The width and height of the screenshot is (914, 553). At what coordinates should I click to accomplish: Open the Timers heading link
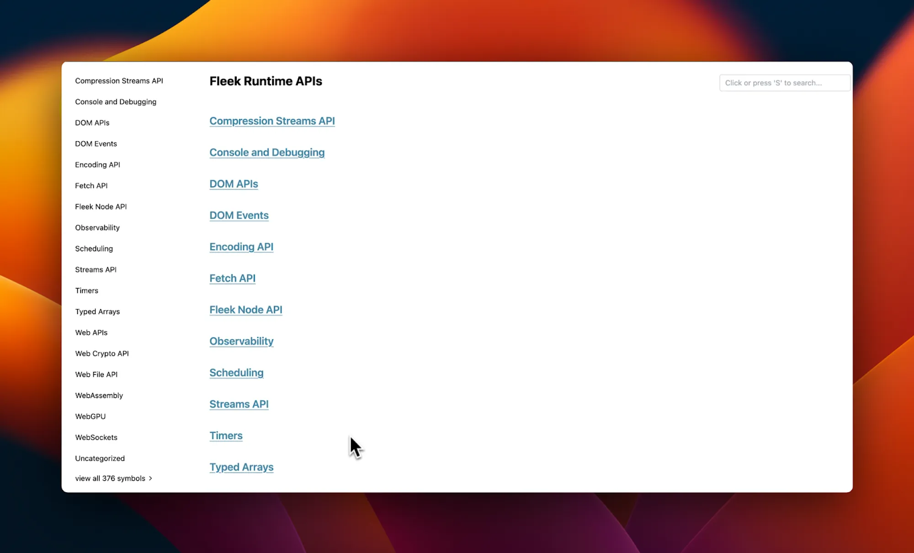(226, 436)
